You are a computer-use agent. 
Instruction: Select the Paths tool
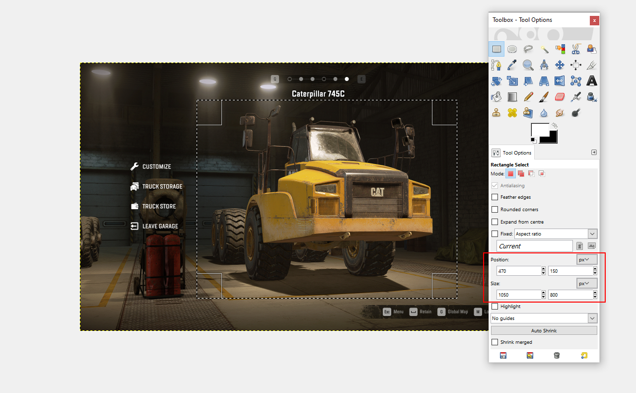[x=496, y=65]
